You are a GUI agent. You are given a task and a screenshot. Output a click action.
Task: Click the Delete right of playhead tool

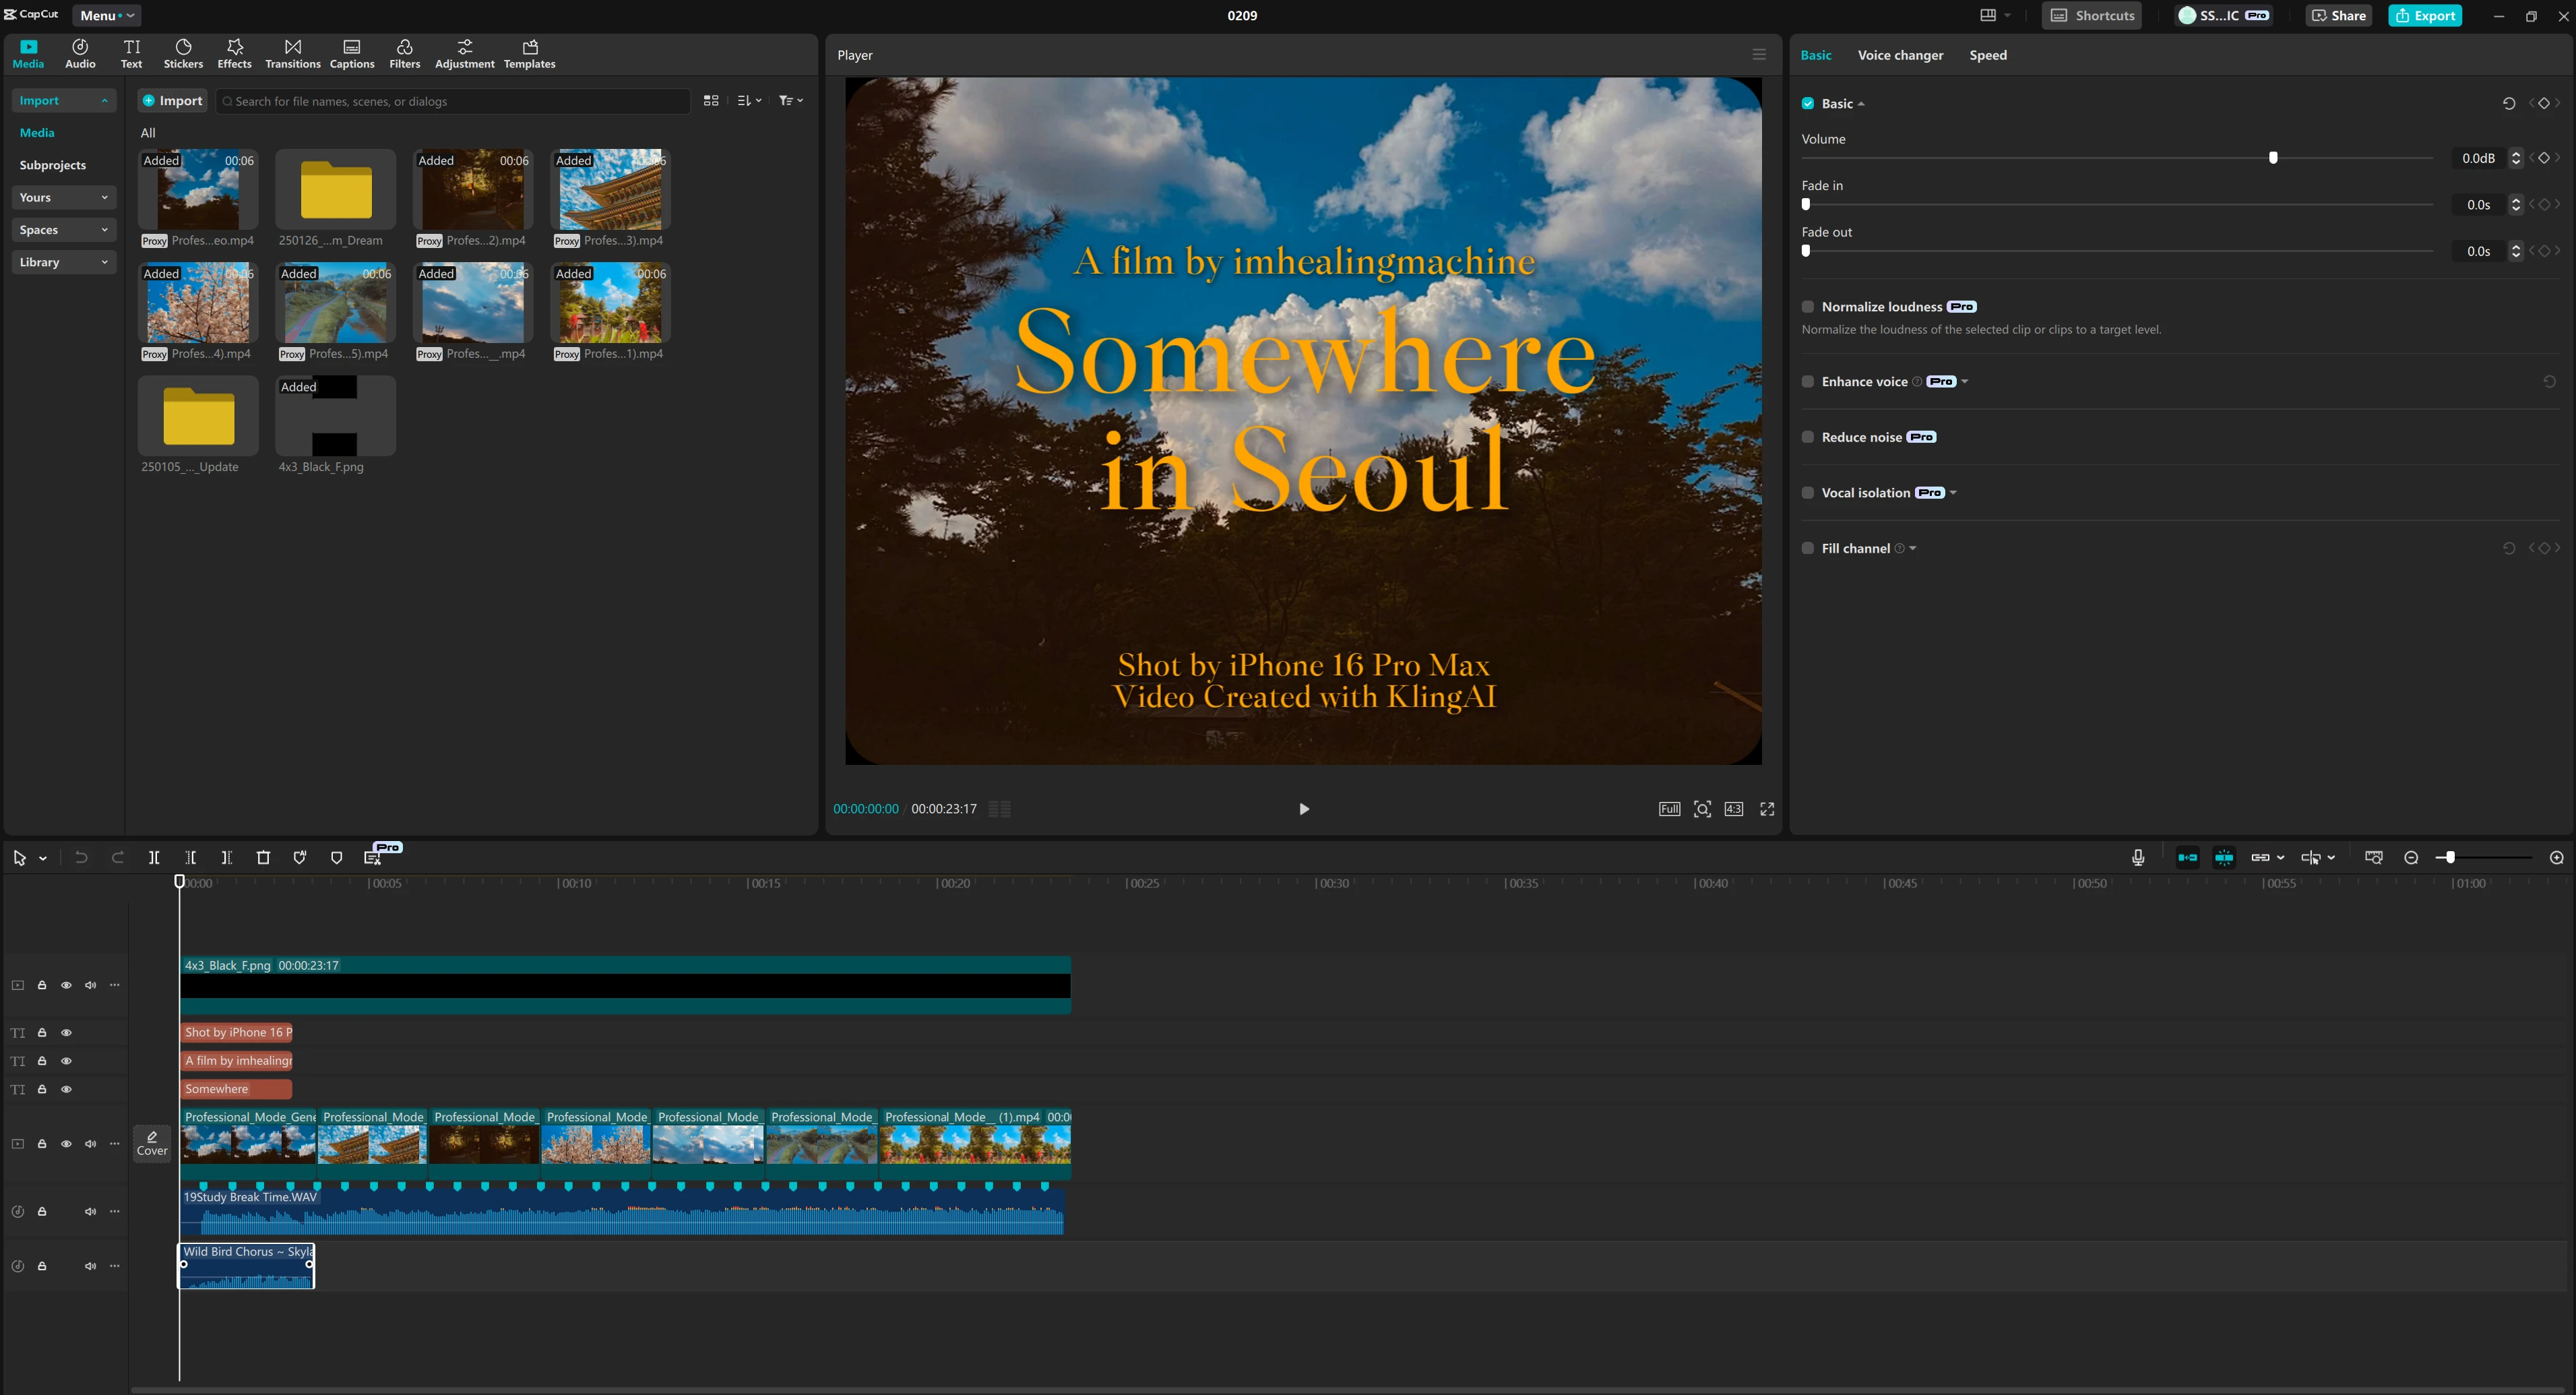coord(227,858)
